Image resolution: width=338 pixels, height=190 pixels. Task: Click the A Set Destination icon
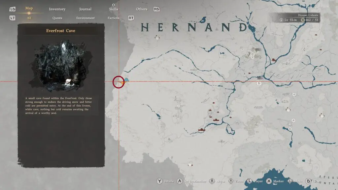(180, 181)
